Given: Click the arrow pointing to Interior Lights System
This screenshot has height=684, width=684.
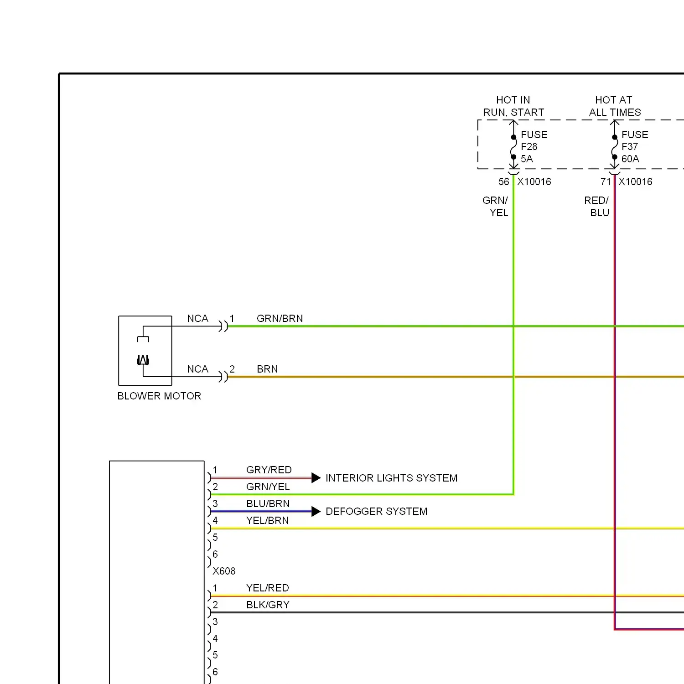Looking at the screenshot, I should click(x=316, y=478).
